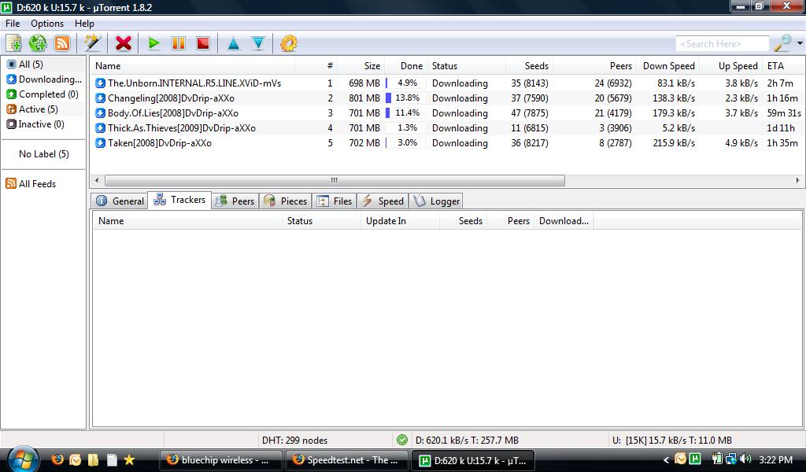Click the scroll right arrow of torrent list
Screen dimensions: 806x472
click(x=797, y=180)
